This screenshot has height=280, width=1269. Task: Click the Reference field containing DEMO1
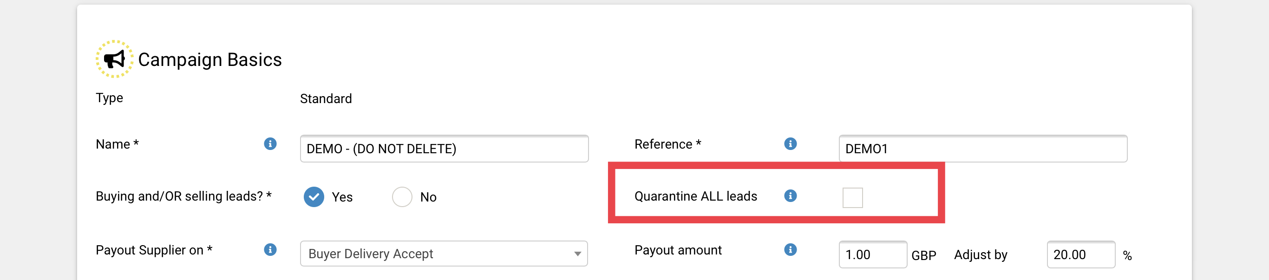pos(983,149)
